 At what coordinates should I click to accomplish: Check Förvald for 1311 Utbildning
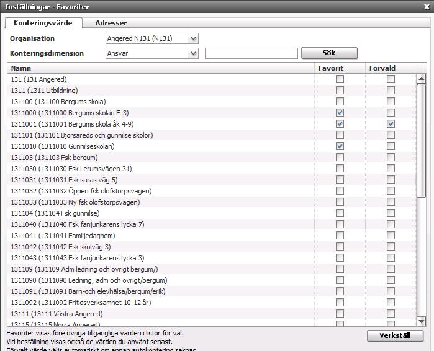click(x=391, y=91)
